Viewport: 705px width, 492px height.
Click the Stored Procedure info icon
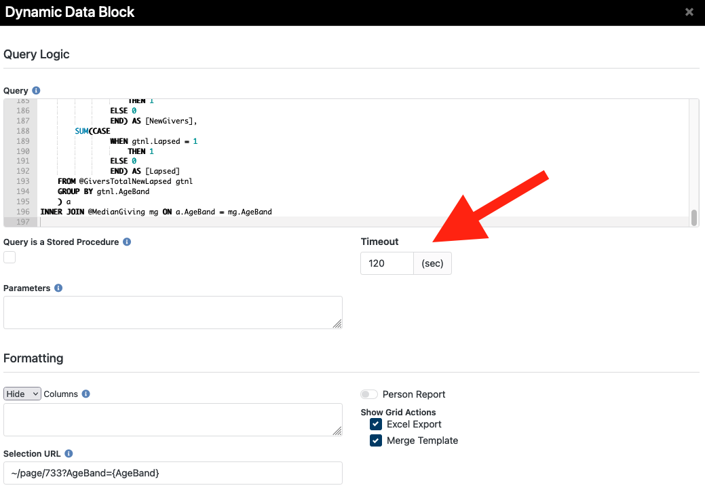tap(128, 242)
